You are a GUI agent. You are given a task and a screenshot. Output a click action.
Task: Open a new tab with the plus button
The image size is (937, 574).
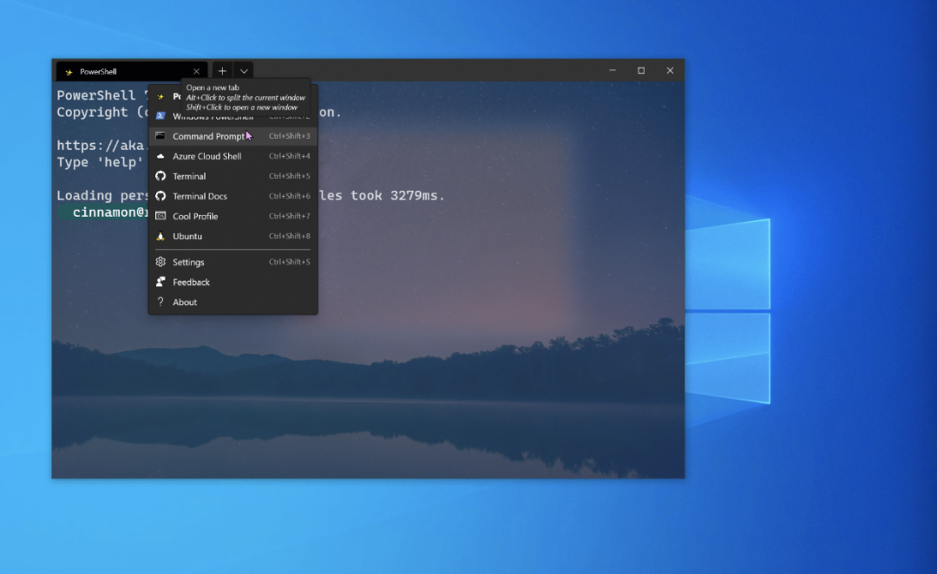tap(222, 70)
